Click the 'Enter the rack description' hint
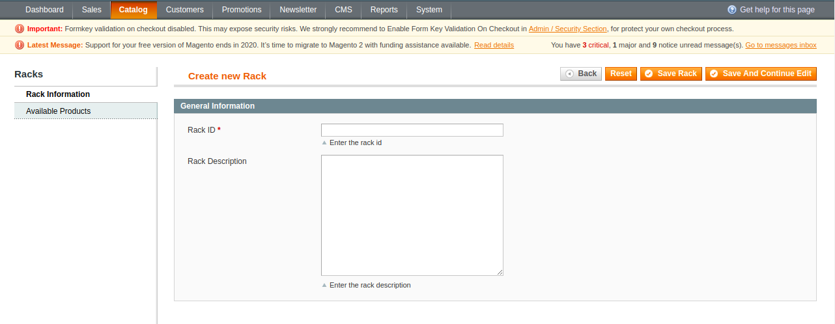 pyautogui.click(x=370, y=285)
